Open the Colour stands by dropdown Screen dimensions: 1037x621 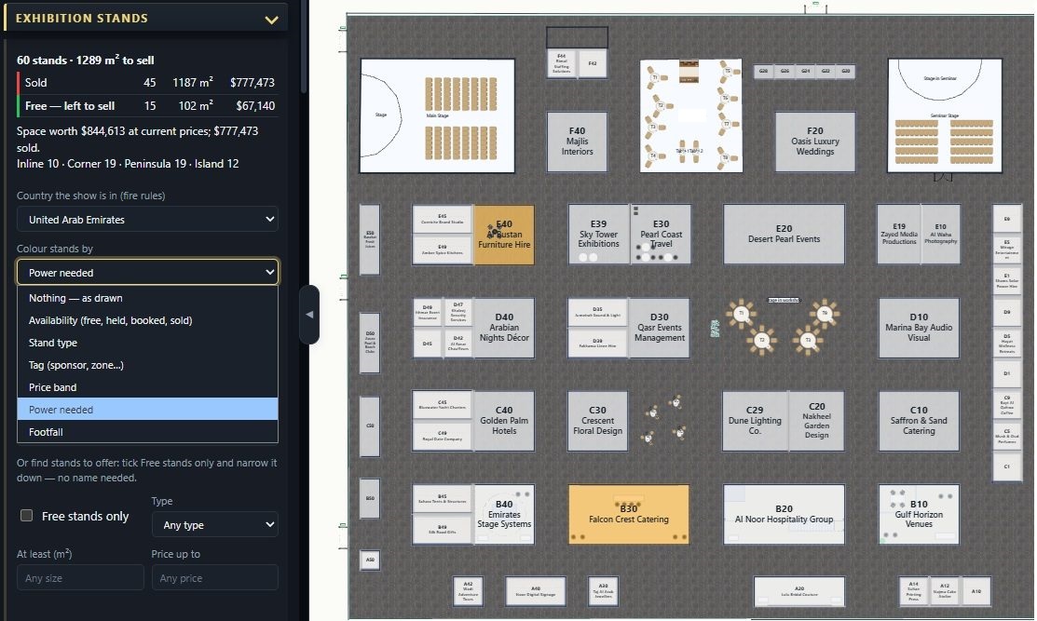(147, 272)
